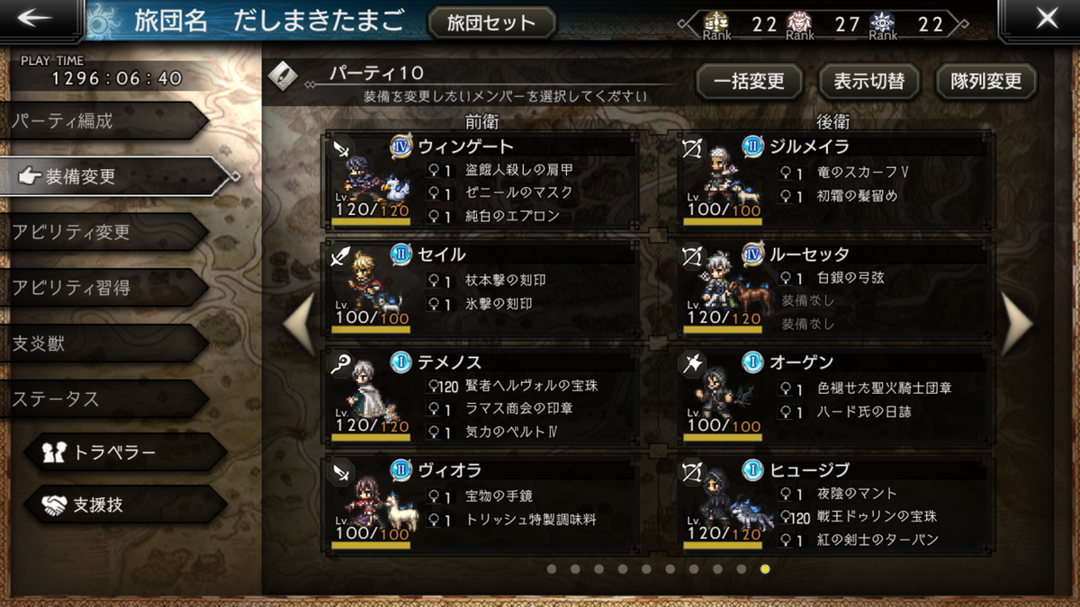Open the 旅団セット button

tap(491, 22)
